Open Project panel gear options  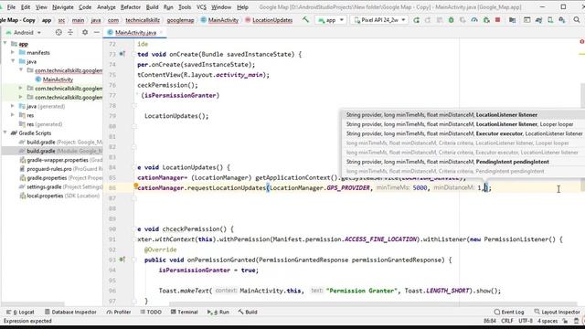coord(85,33)
